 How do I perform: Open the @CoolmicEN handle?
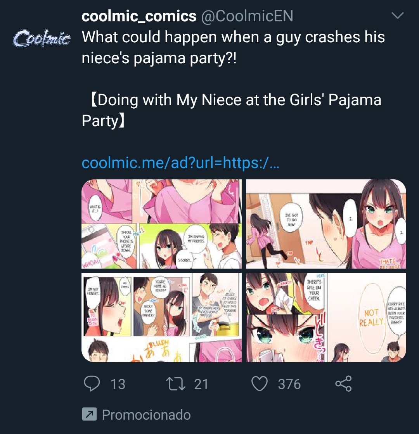point(247,16)
